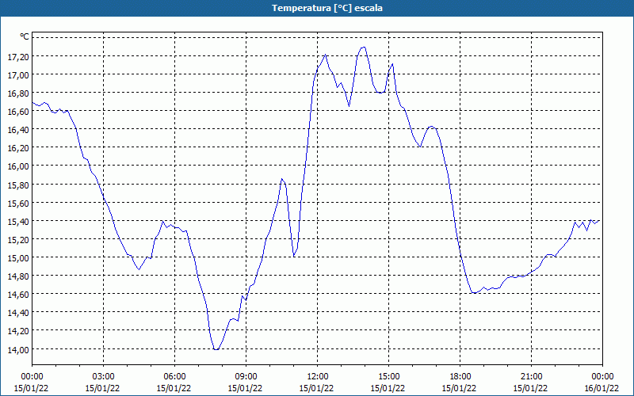
Task: Click the 17,00 y-axis value
Action: pyautogui.click(x=18, y=75)
